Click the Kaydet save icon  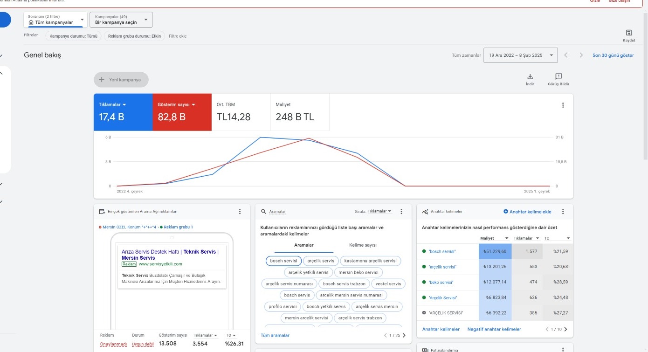[x=629, y=33]
